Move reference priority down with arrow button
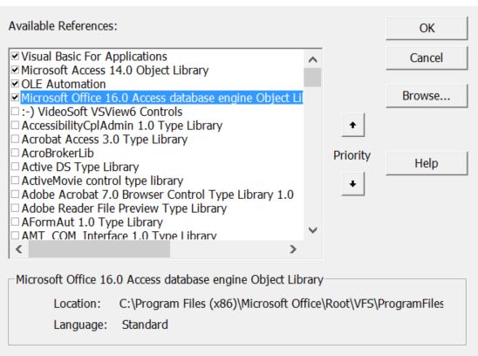The height and width of the screenshot is (356, 478). pyautogui.click(x=352, y=183)
